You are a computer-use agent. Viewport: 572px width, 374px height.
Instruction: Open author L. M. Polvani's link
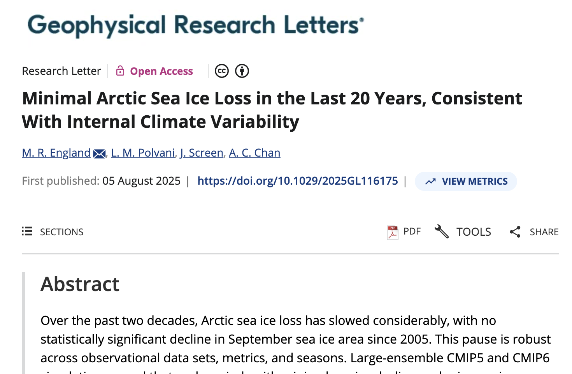pyautogui.click(x=143, y=153)
